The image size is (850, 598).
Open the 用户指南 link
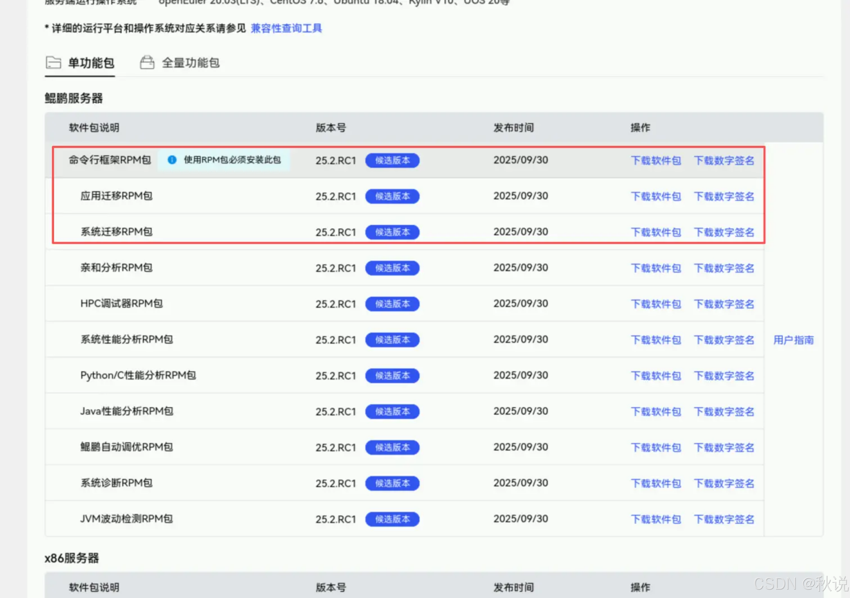793,340
